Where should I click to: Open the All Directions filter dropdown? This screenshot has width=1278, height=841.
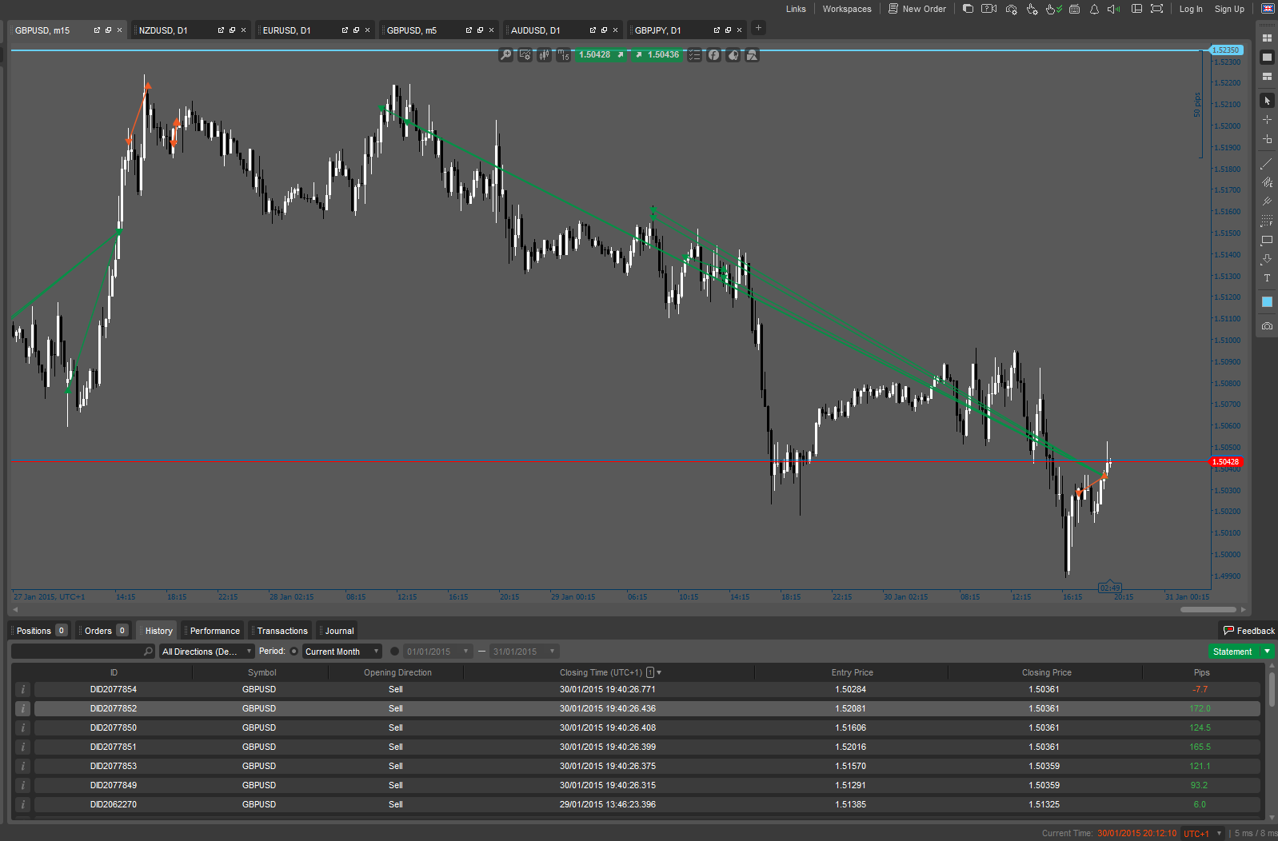pos(206,652)
